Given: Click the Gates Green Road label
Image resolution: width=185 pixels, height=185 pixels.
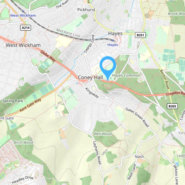Looking at the screenshot, I should [x=137, y=117].
